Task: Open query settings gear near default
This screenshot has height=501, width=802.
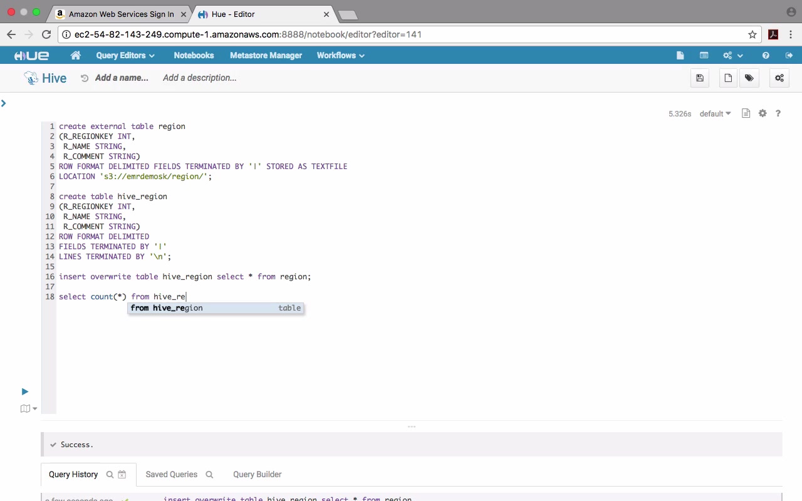Action: 763,113
